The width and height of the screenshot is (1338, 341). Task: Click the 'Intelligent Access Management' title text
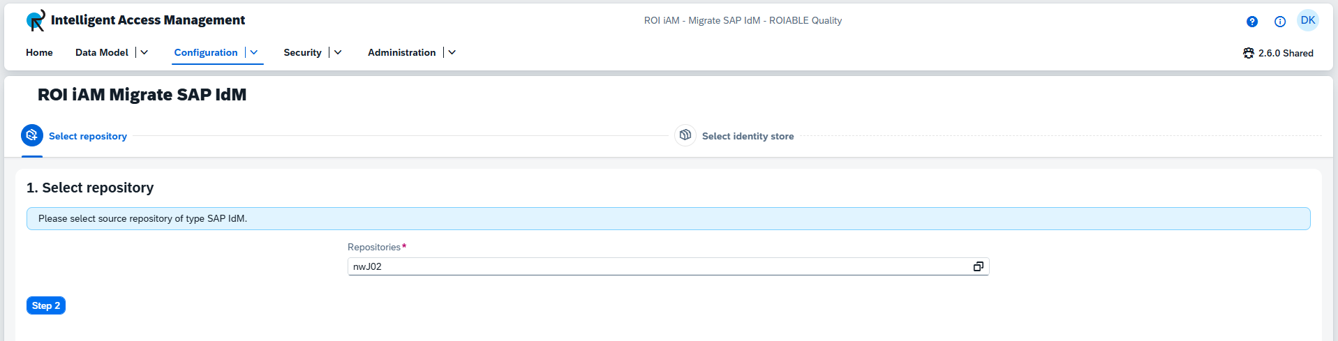(148, 20)
